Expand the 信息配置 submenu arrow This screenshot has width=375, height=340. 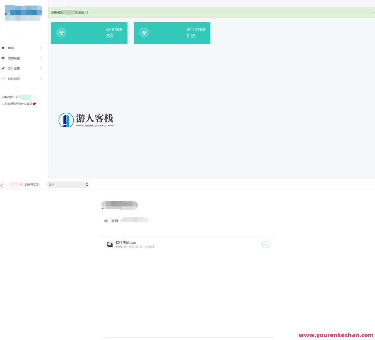point(41,58)
